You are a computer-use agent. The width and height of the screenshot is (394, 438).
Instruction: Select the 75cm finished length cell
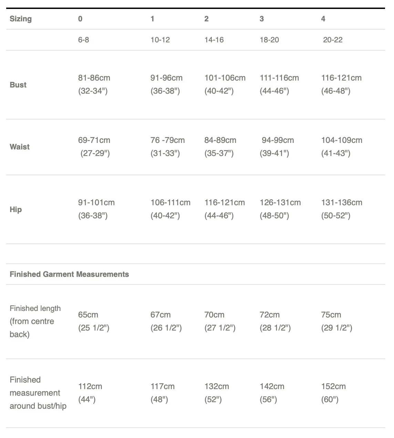click(331, 315)
